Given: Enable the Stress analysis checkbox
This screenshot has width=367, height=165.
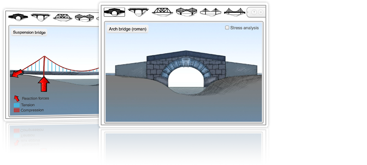Looking at the screenshot, I should click(x=227, y=28).
